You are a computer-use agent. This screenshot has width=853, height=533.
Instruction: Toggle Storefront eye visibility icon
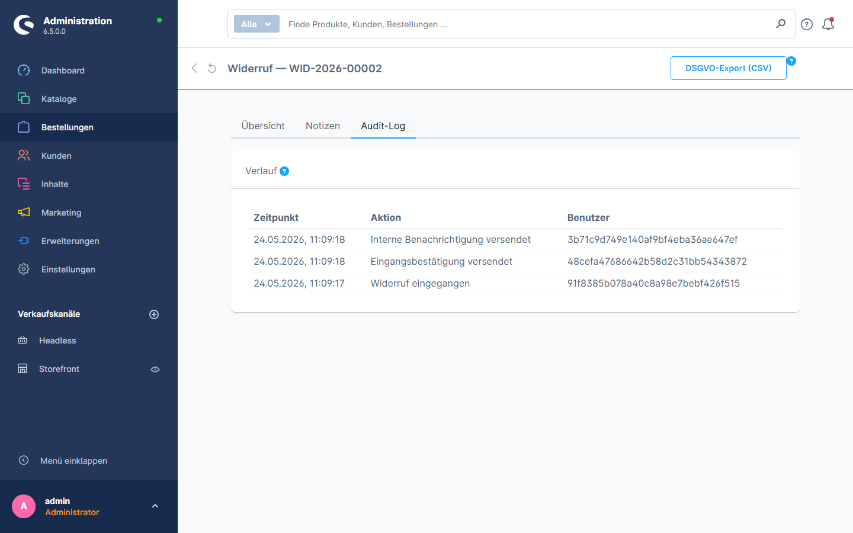155,370
